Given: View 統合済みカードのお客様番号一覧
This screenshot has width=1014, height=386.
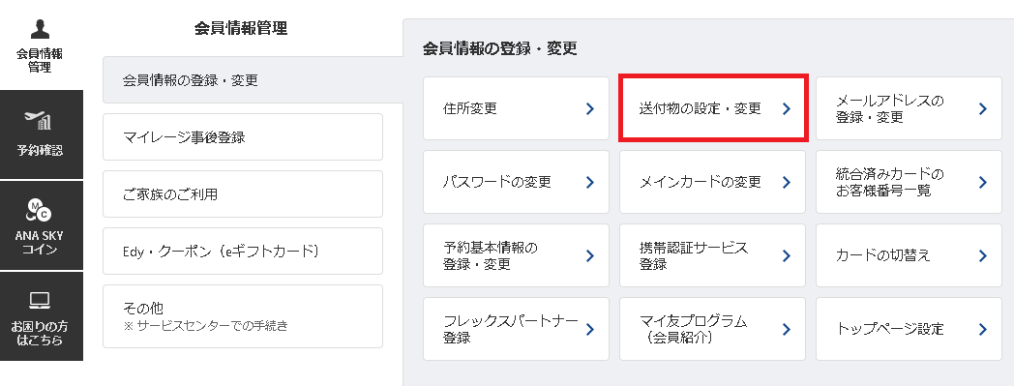Looking at the screenshot, I should coord(909,182).
